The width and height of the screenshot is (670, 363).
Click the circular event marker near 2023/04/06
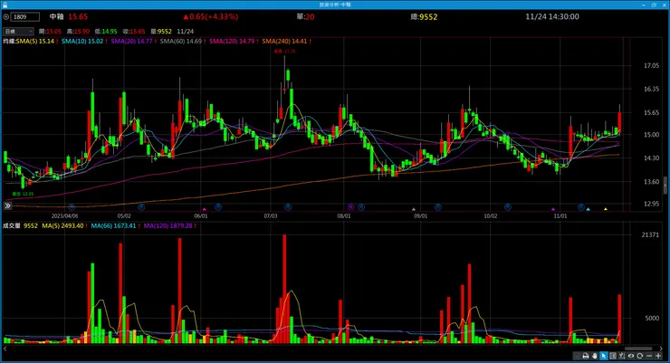tap(72, 207)
